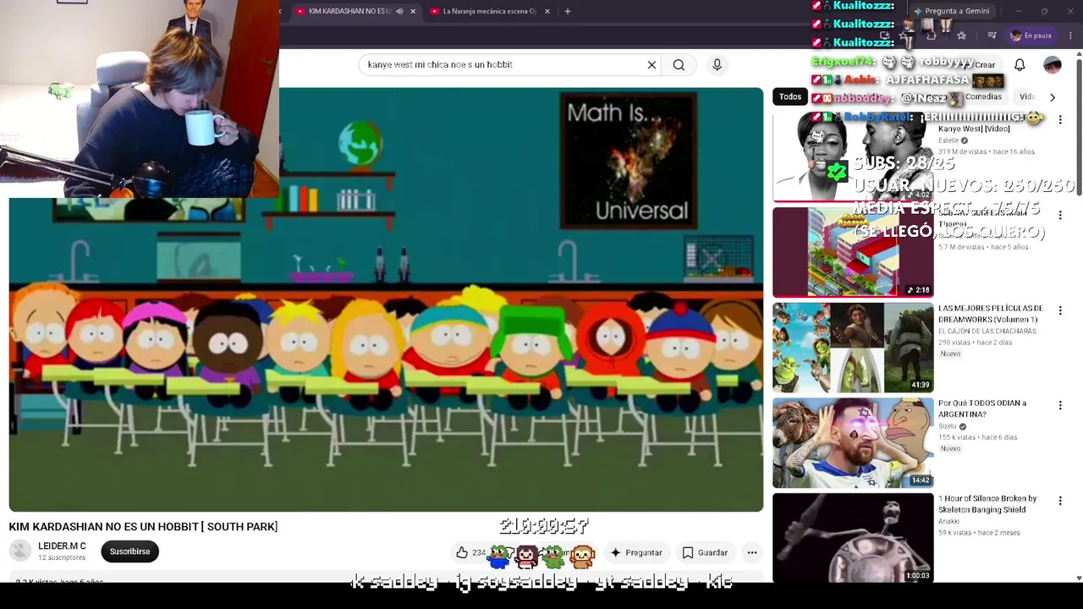The image size is (1083, 609).
Task: Open the Kanye West video thumbnail
Action: 853,157
